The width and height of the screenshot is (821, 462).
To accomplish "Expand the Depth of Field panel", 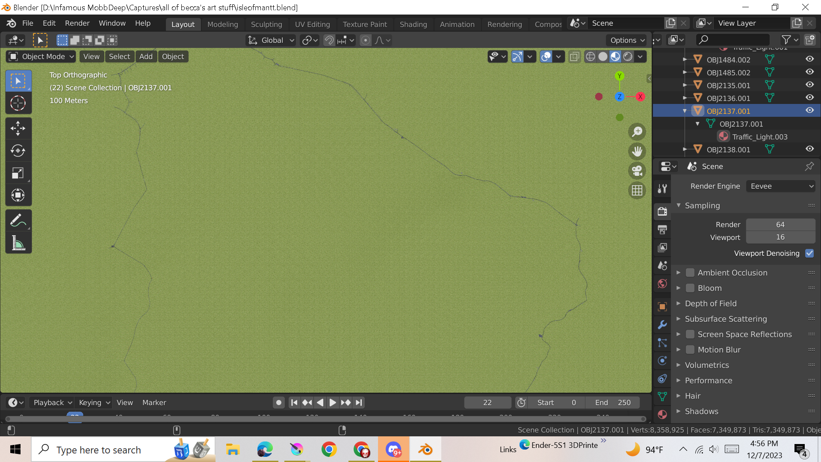I will [711, 303].
